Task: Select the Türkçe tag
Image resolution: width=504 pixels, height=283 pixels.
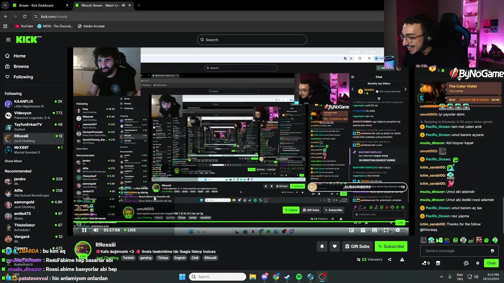Action: pyautogui.click(x=163, y=258)
